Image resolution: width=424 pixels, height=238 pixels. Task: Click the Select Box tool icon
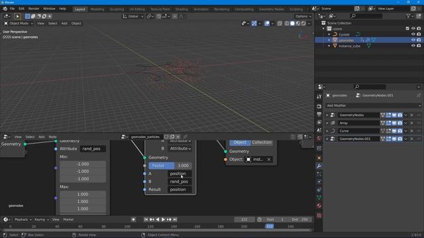point(18,17)
